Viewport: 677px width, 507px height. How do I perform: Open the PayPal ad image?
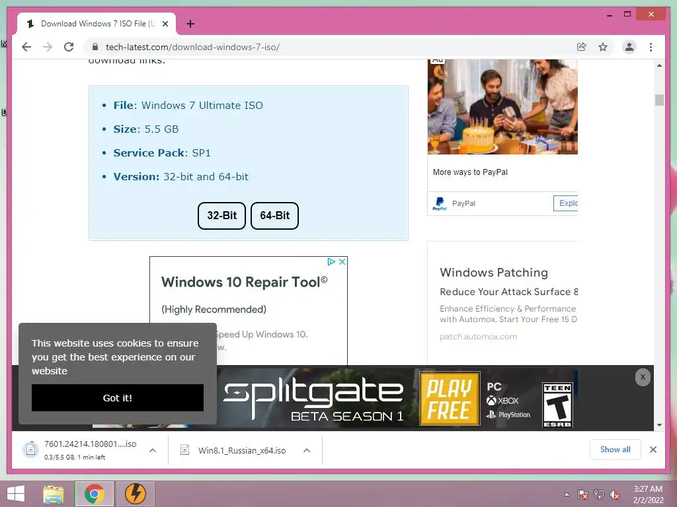click(x=502, y=107)
